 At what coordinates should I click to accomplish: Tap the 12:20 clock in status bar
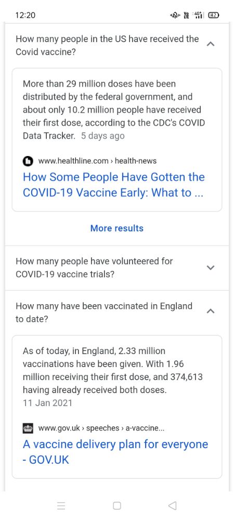point(25,15)
